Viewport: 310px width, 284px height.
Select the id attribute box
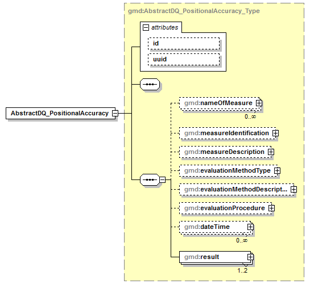click(184, 44)
